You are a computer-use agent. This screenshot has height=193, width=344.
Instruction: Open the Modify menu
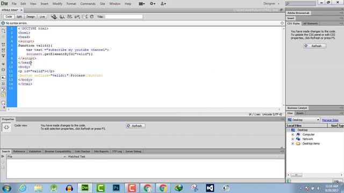(x=58, y=4)
